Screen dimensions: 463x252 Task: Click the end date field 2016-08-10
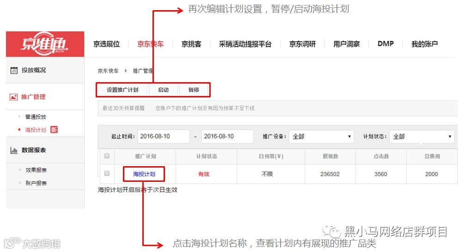(227, 136)
